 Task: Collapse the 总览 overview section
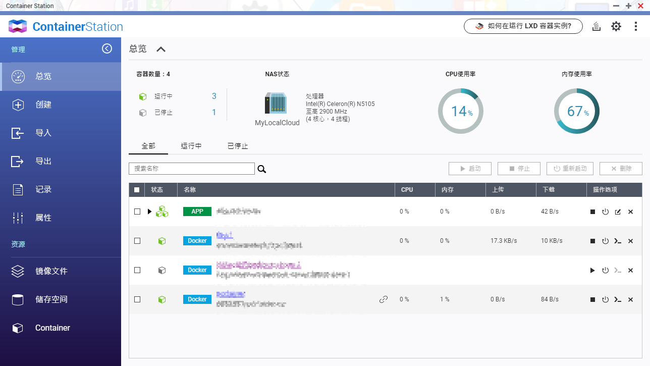(161, 49)
